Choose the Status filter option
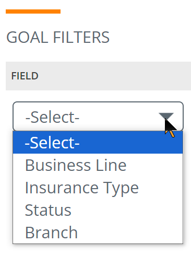 click(98, 210)
